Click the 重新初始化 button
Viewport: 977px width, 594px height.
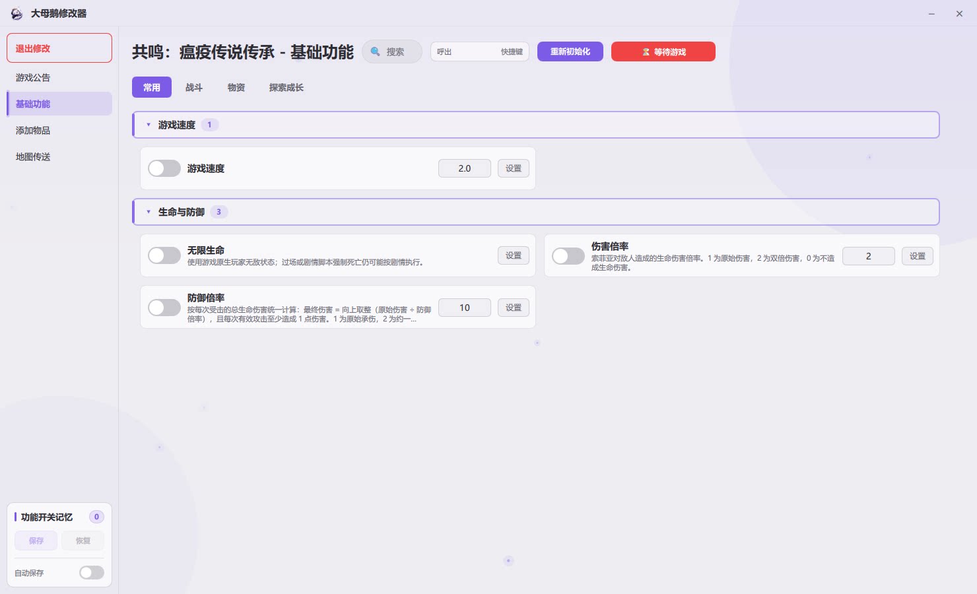click(x=570, y=51)
